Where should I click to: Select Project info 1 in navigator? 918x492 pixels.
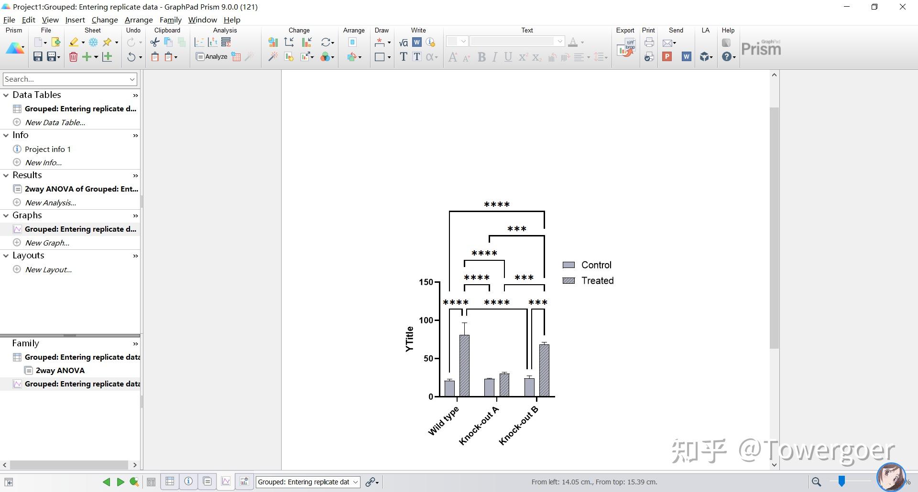(48, 149)
